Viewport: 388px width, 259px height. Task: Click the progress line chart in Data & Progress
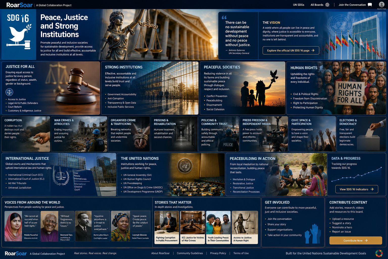pyautogui.click(x=356, y=174)
